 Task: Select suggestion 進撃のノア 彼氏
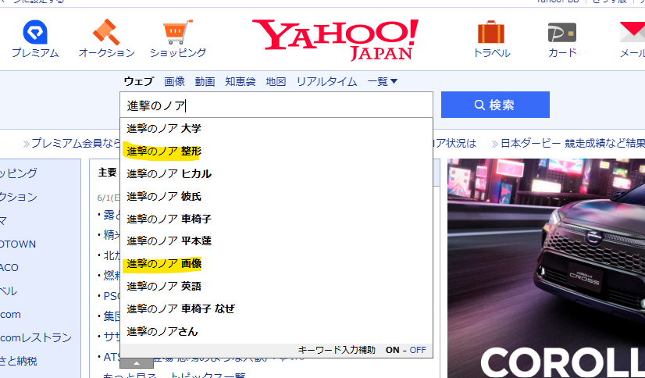pos(276,196)
